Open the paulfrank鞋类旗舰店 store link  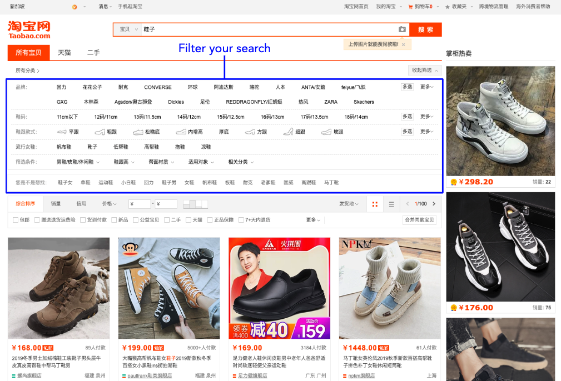(150, 375)
